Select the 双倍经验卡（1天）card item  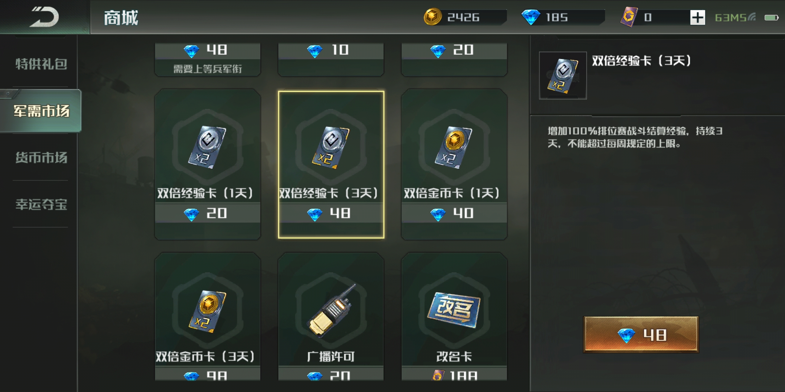(208, 164)
